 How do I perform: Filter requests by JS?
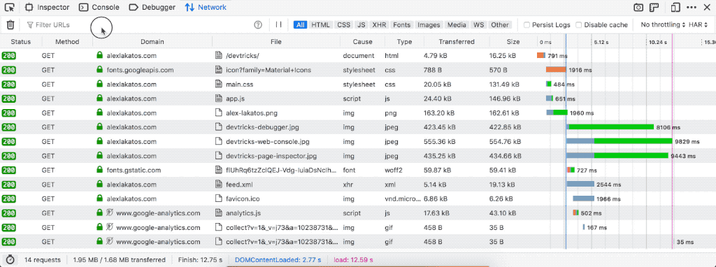[x=361, y=25]
